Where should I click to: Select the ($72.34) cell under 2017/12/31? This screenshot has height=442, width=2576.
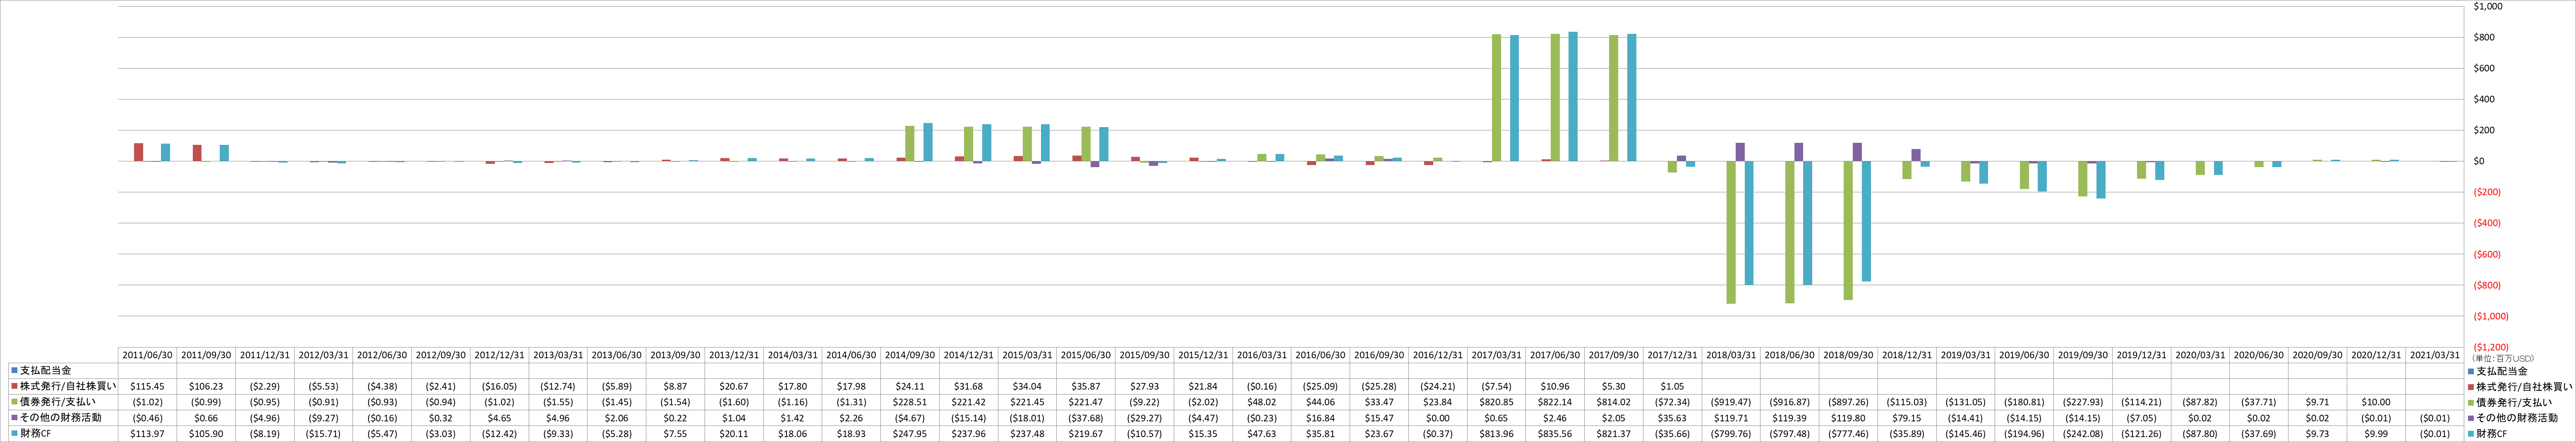click(1673, 402)
